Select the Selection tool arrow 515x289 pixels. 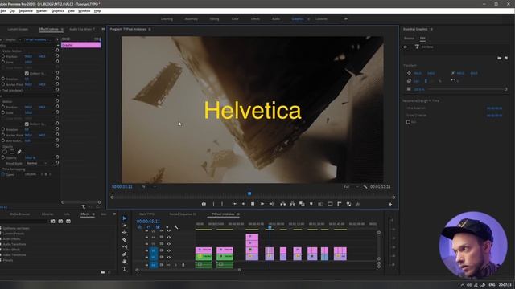pos(125,218)
